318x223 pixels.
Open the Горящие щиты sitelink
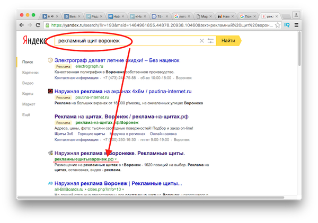click(x=91, y=134)
